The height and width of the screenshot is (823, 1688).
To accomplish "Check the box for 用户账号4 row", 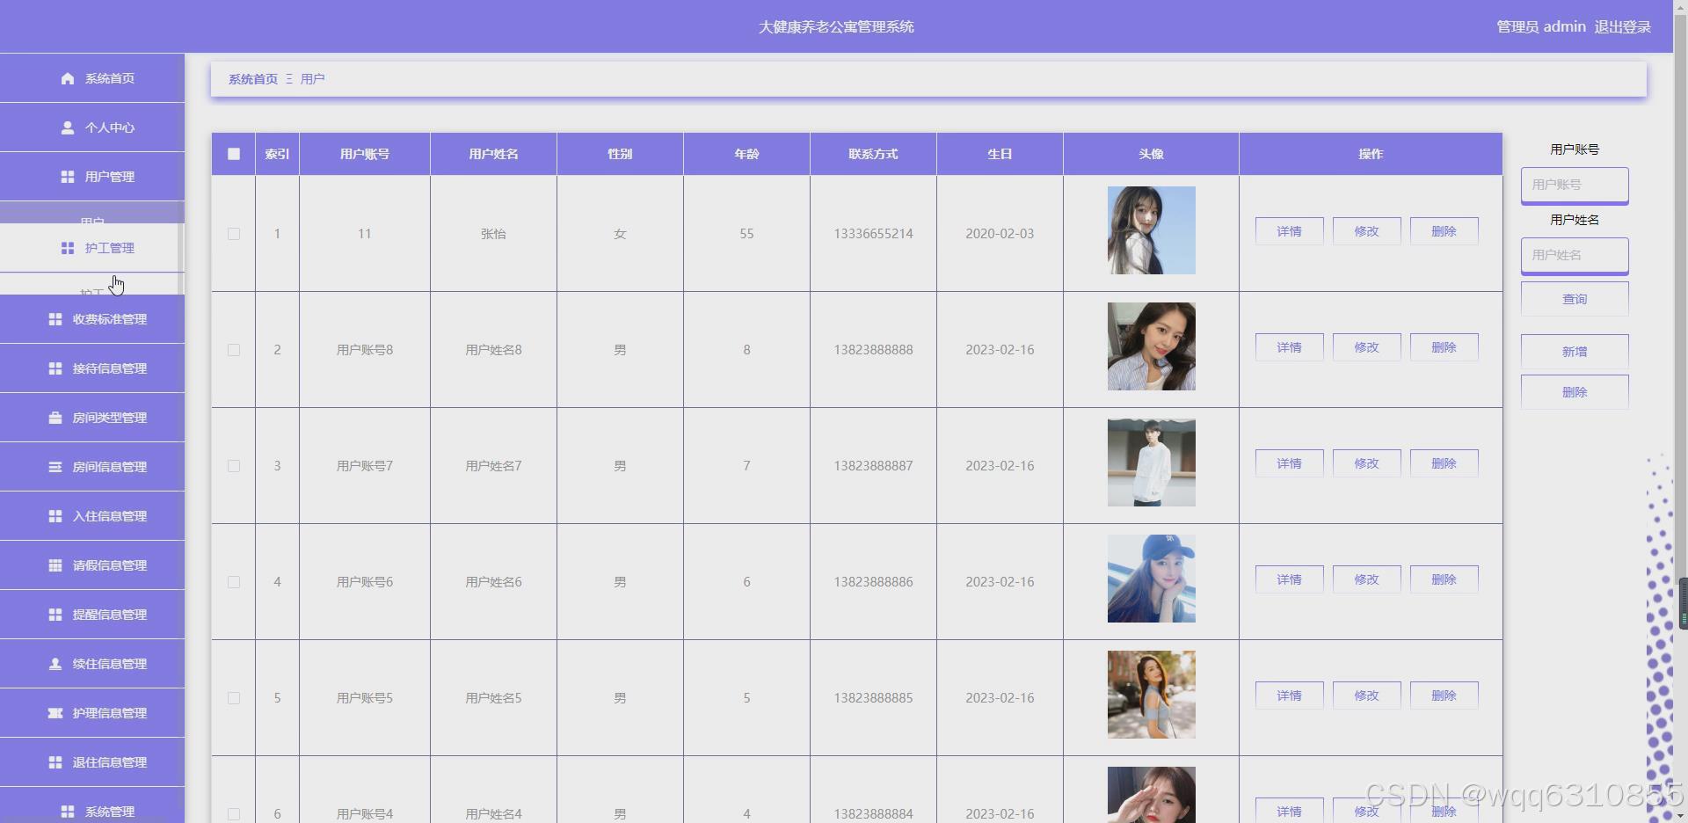I will 234,814.
